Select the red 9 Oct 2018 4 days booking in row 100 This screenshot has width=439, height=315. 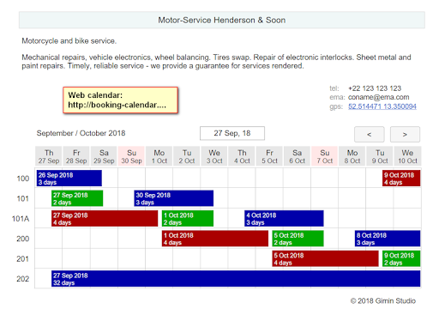[401, 179]
